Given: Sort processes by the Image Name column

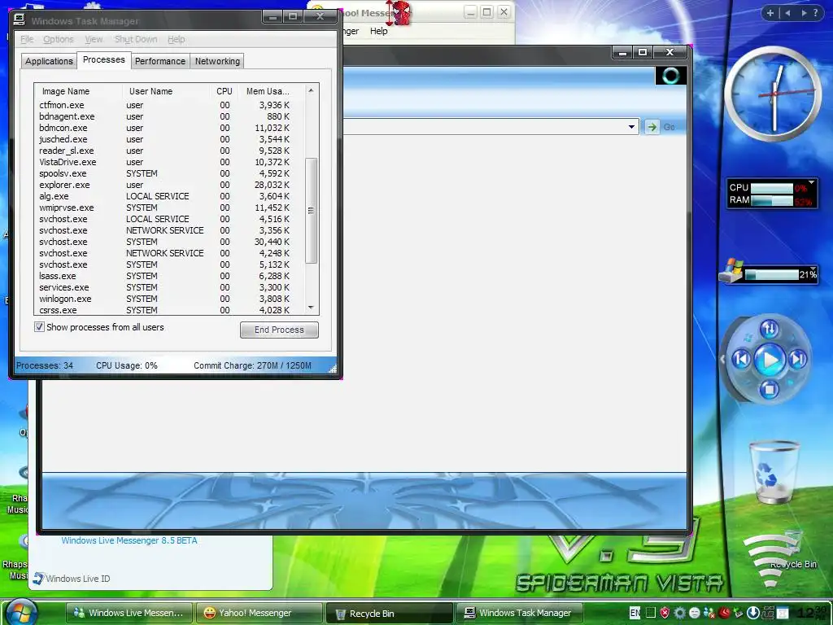Looking at the screenshot, I should pyautogui.click(x=78, y=91).
